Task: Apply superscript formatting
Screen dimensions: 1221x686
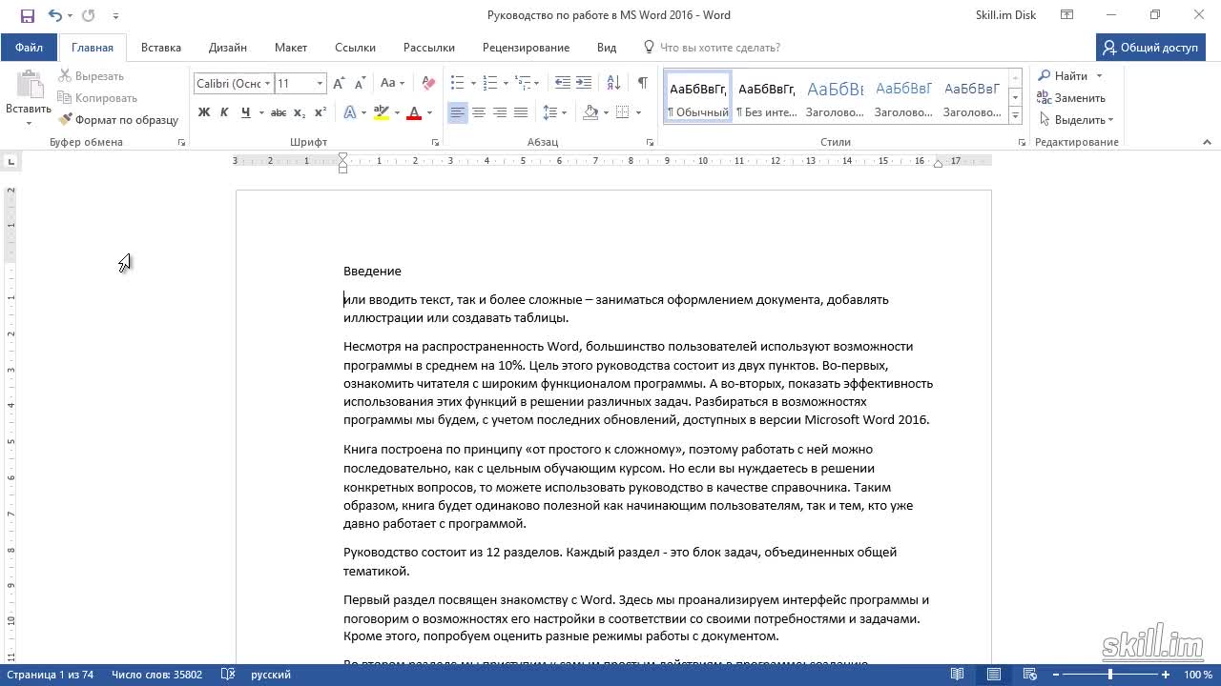Action: pyautogui.click(x=321, y=112)
